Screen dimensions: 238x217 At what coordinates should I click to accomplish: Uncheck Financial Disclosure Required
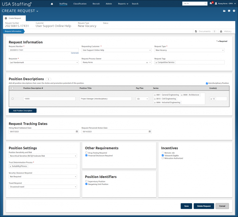point(86,155)
